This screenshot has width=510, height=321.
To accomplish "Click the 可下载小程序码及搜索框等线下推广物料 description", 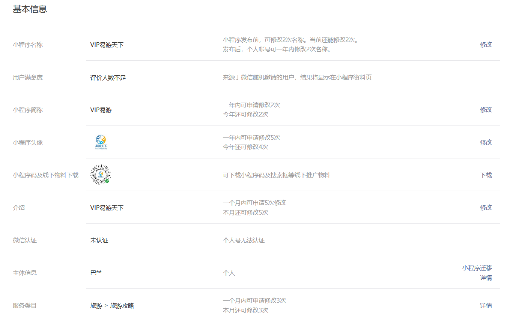I will tap(277, 175).
